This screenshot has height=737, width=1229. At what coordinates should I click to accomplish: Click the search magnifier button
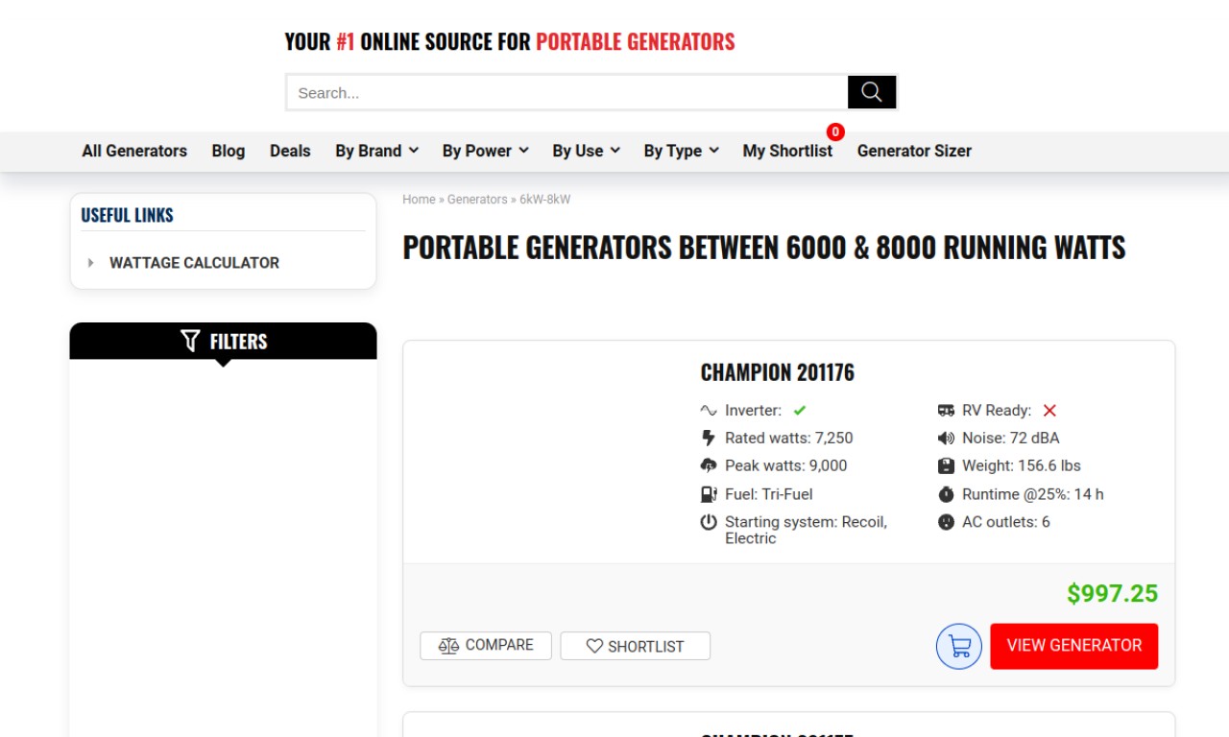pyautogui.click(x=872, y=92)
